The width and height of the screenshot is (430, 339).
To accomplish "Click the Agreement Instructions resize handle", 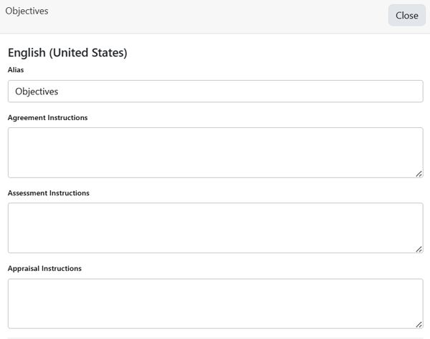I will click(419, 173).
